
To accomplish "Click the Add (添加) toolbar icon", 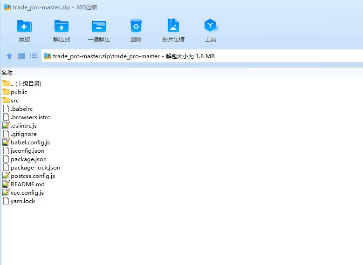I will [24, 26].
